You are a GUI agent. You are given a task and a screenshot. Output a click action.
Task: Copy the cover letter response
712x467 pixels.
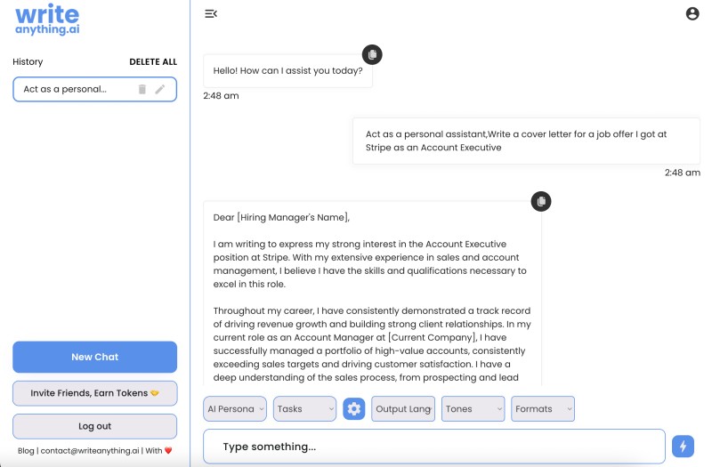point(541,201)
